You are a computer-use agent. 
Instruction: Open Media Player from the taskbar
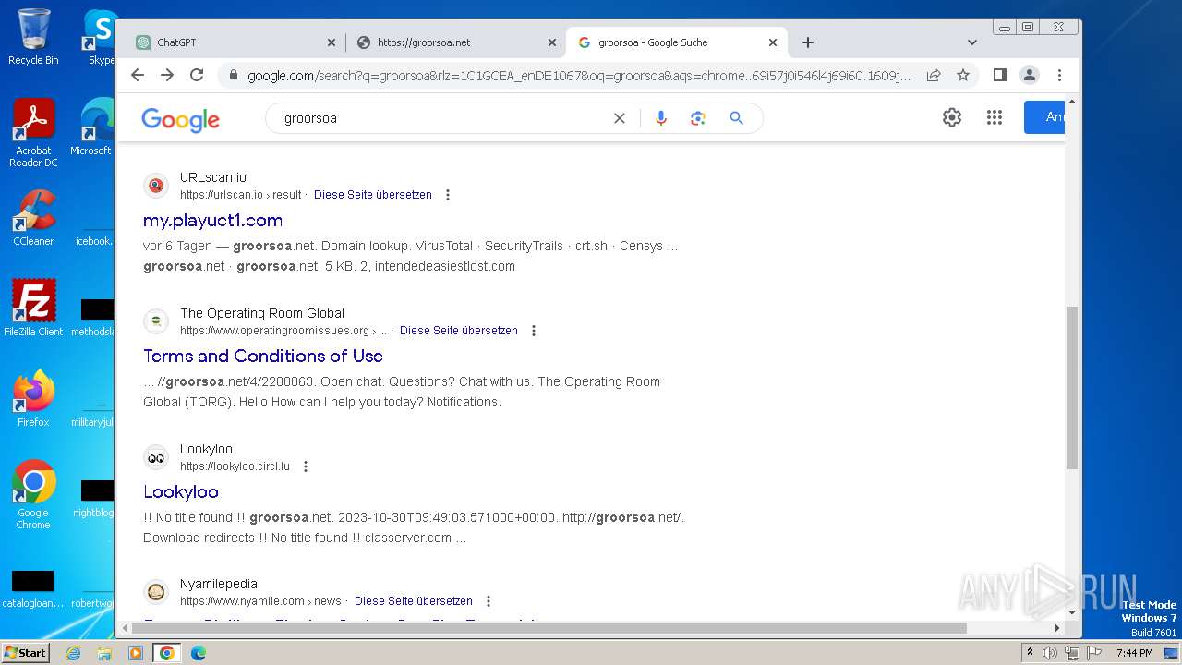click(136, 653)
